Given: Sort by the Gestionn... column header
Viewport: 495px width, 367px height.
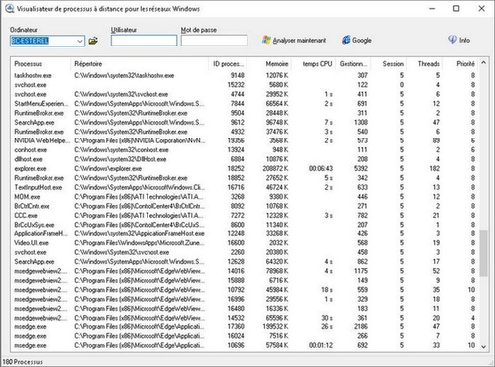Looking at the screenshot, I should tap(352, 64).
